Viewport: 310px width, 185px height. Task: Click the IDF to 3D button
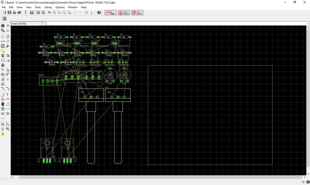coord(137,13)
